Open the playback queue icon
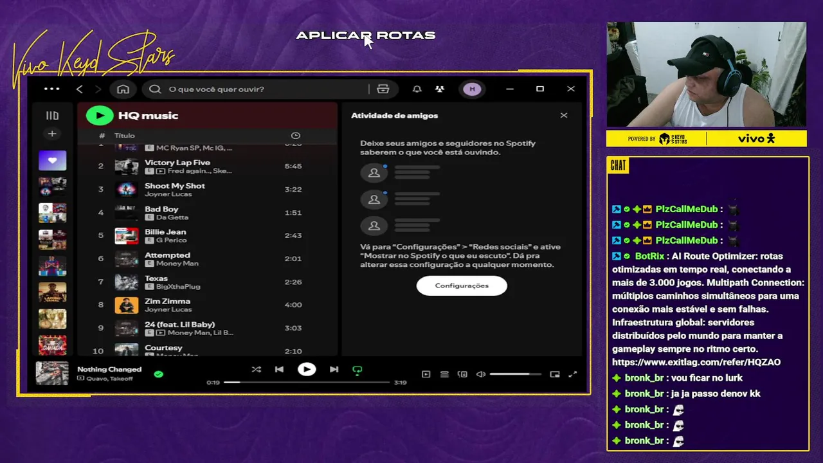This screenshot has width=823, height=463. click(444, 374)
